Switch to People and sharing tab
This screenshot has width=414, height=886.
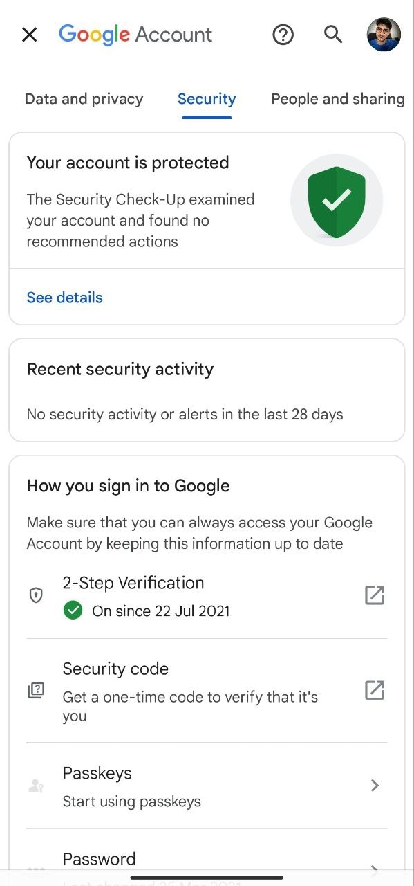[x=338, y=99]
